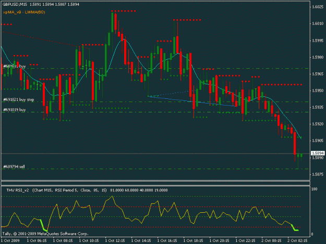The image size is (326, 244).
Task: Click the 1 Oct 12:15 time label
Action: [115, 240]
